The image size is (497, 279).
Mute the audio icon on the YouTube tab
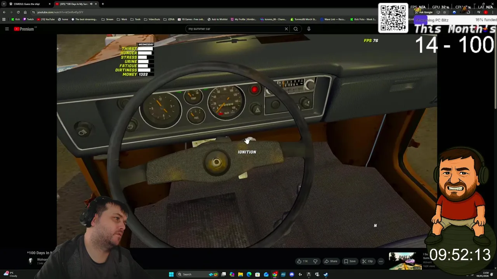coord(91,4)
